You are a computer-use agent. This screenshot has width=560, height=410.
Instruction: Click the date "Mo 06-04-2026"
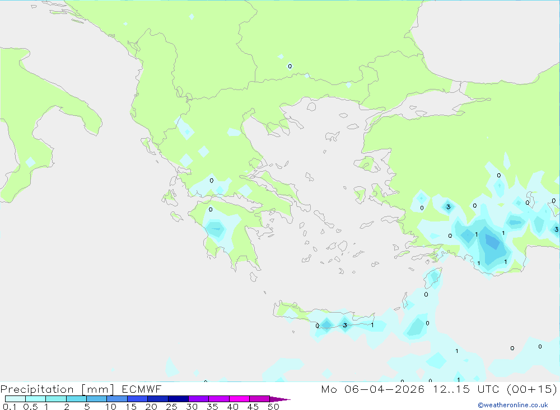point(372,389)
